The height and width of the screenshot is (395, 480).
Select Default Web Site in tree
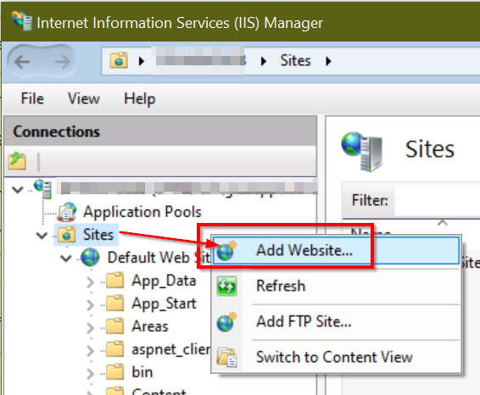159,258
